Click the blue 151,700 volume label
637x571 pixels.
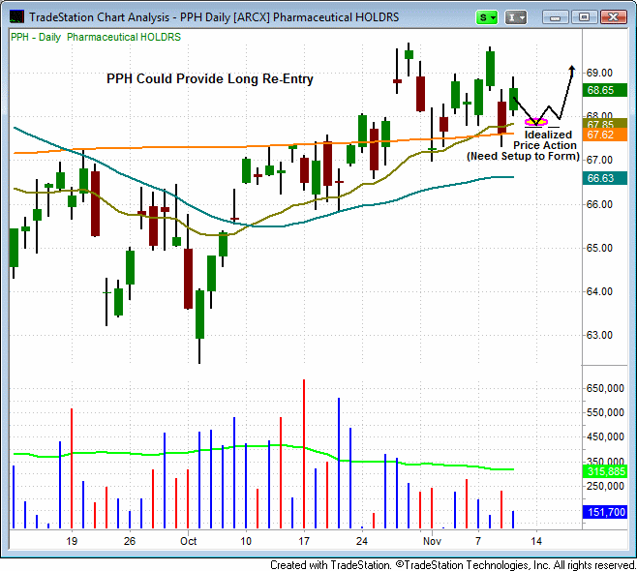point(604,512)
